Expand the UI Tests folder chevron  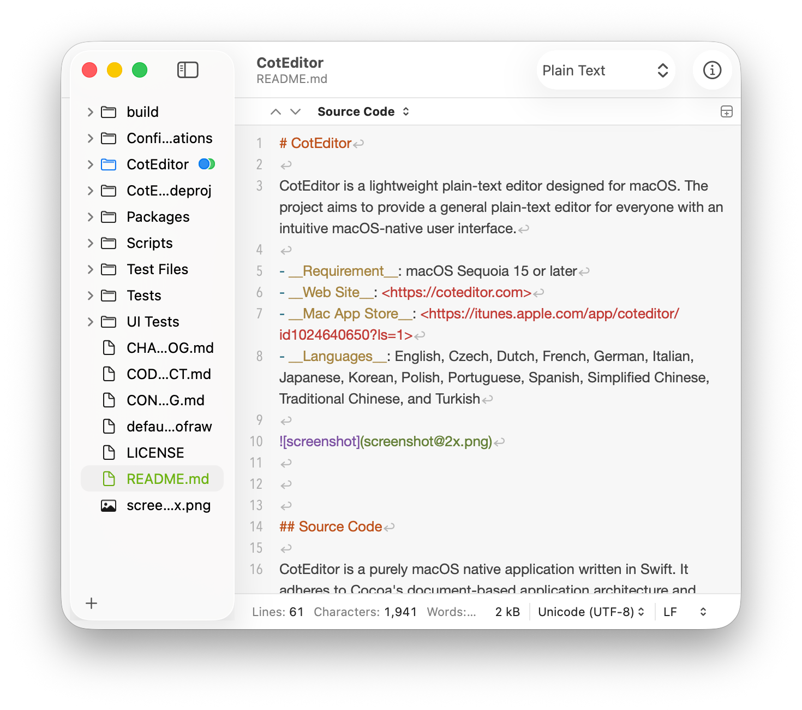click(x=91, y=322)
